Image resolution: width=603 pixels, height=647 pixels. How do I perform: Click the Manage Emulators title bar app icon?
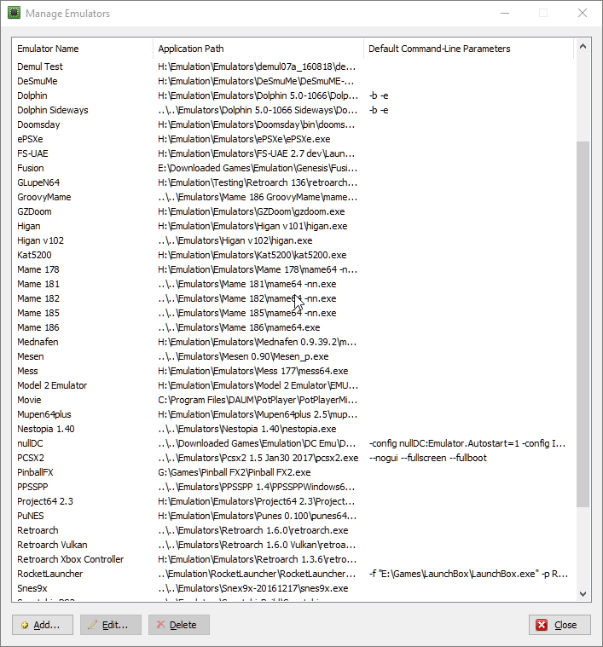coord(14,13)
